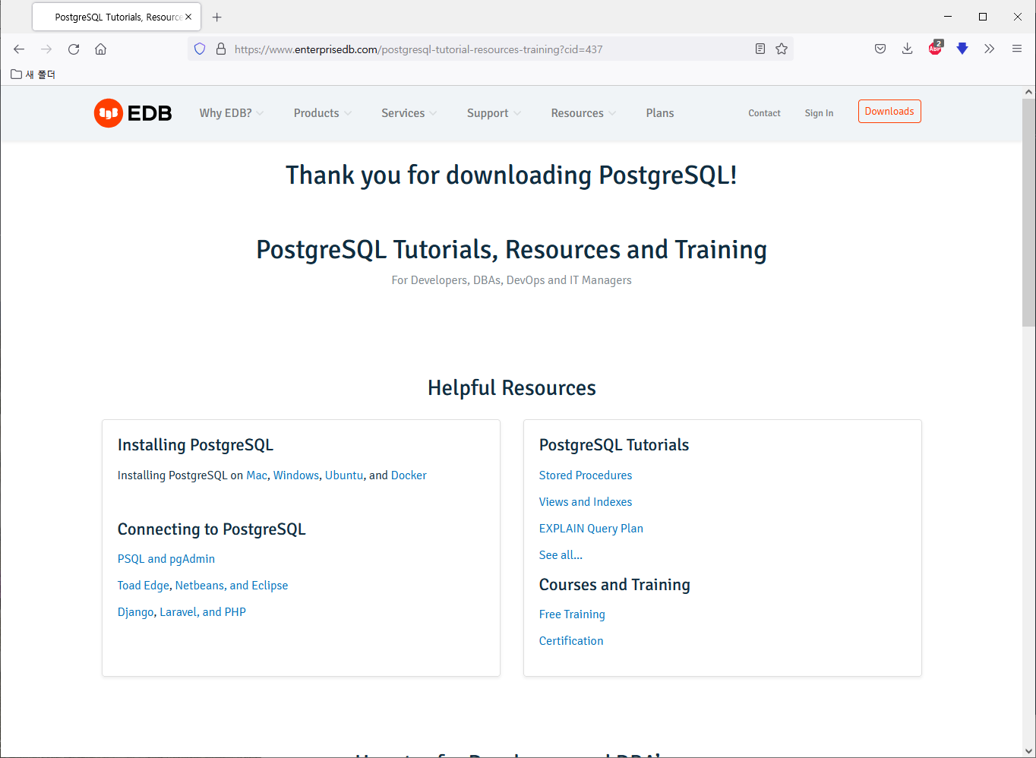
Task: Click See all... tutorials link
Action: [561, 555]
